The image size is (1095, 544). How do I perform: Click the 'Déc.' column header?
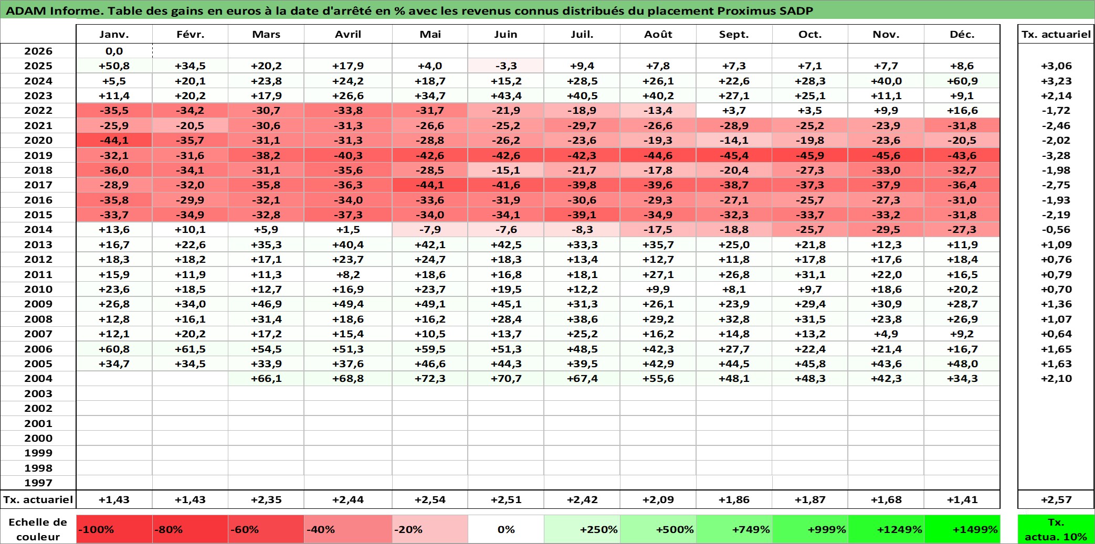(x=962, y=34)
